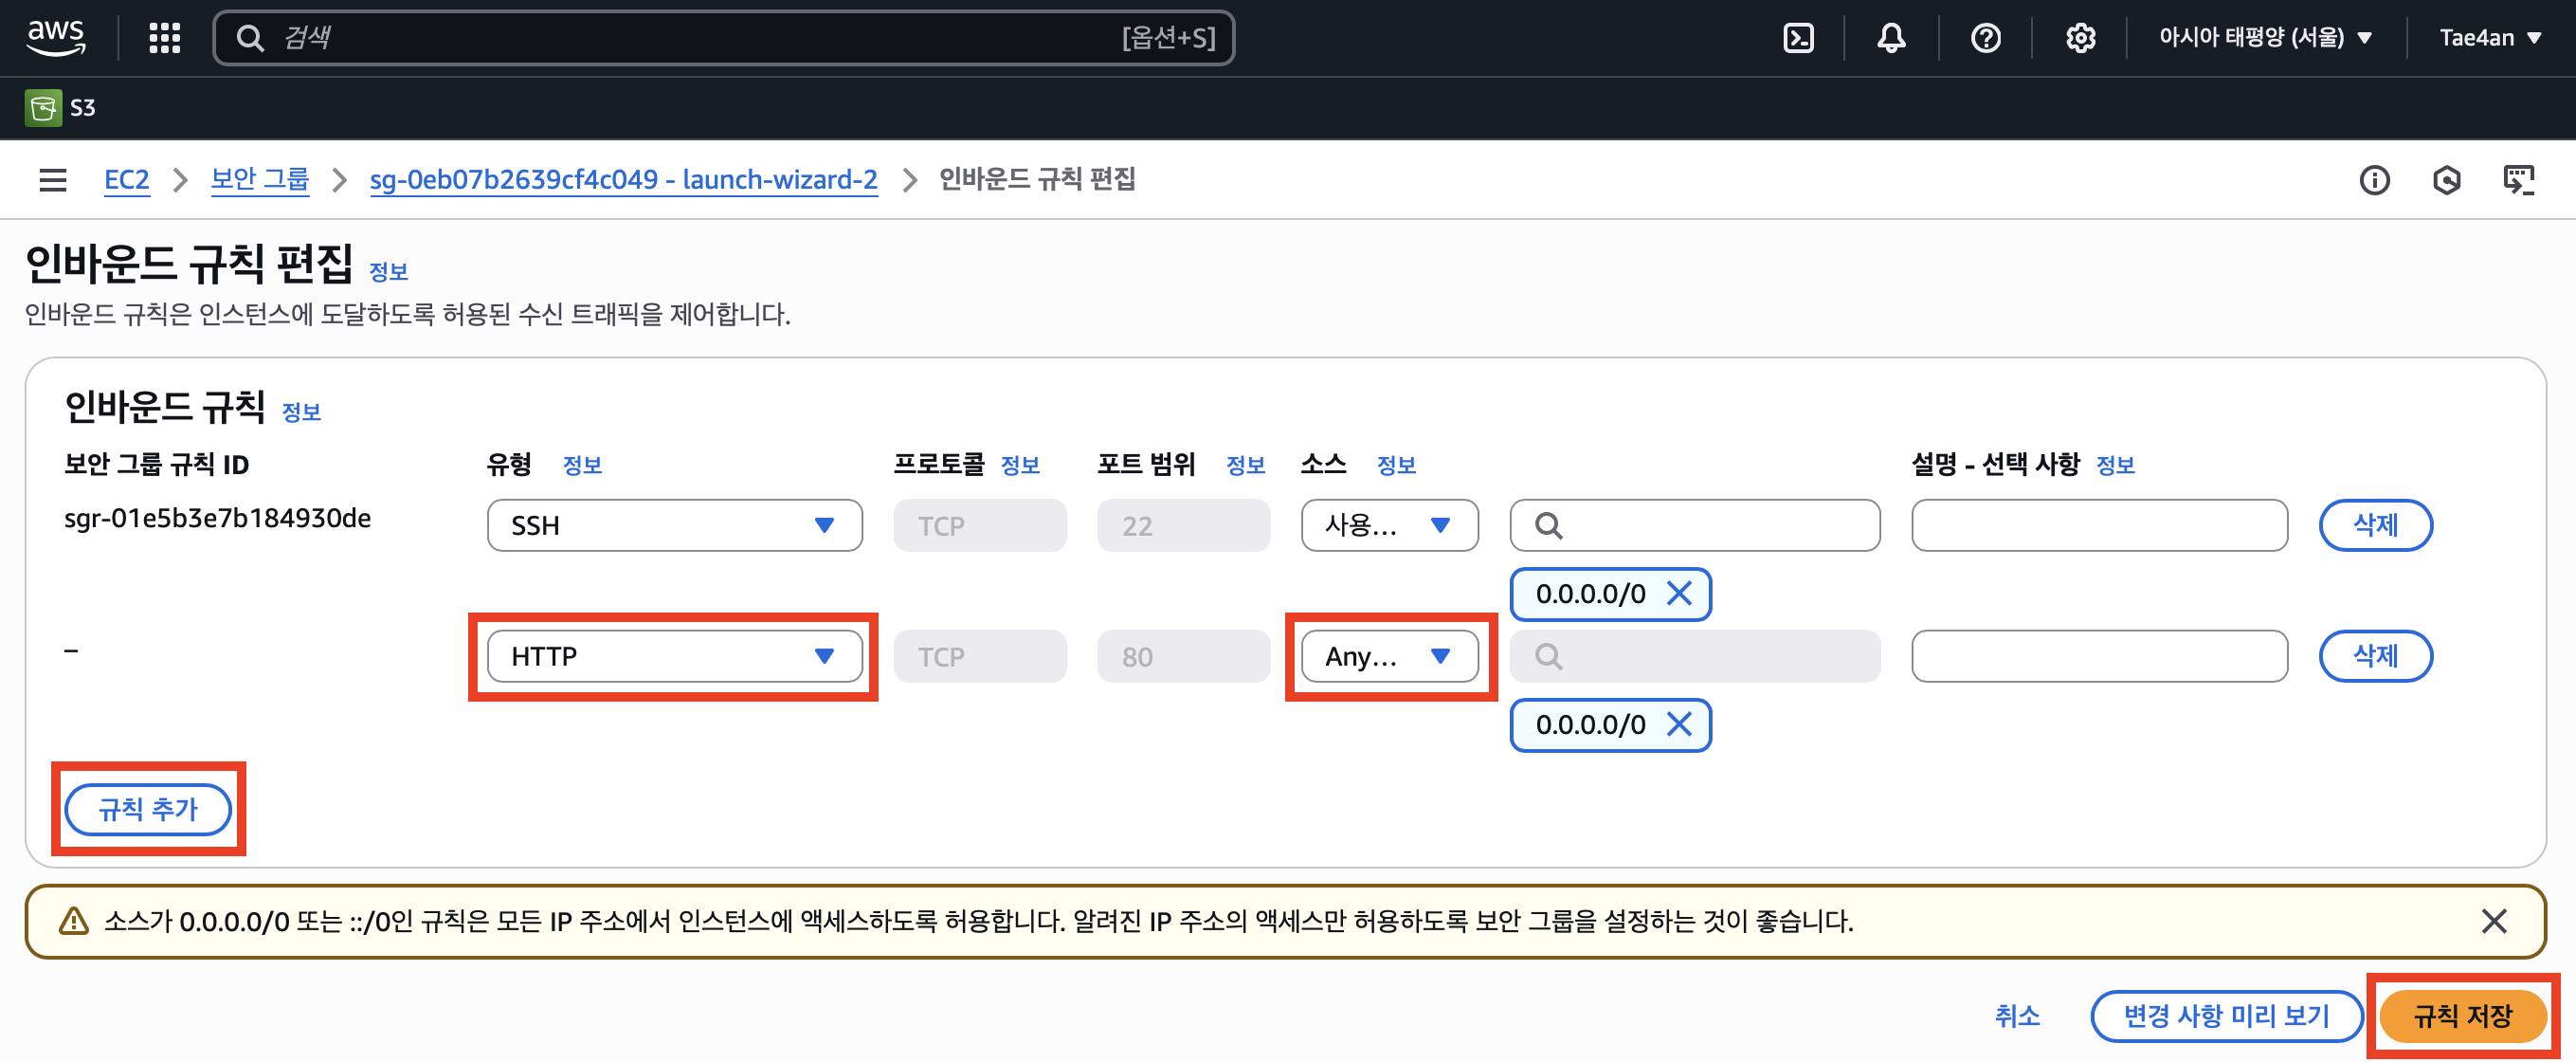The height and width of the screenshot is (1062, 2576).
Task: Click the 정보 link beside 프로토콜
Action: pos(1020,465)
